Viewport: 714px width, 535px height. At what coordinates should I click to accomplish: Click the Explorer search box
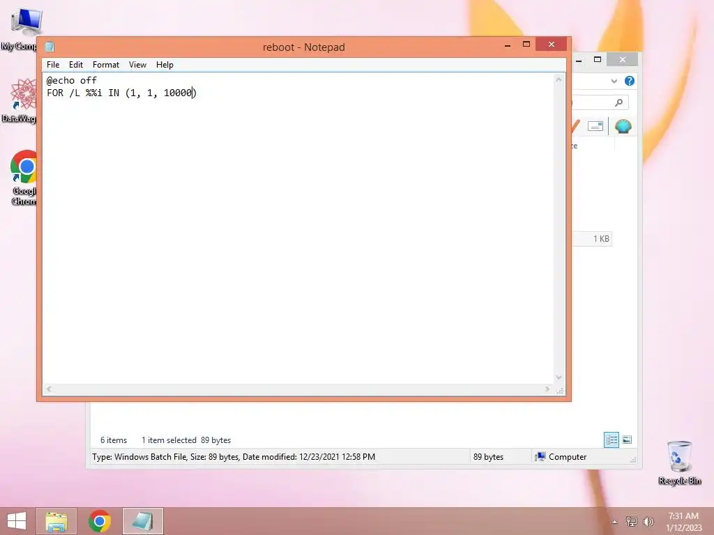tap(600, 103)
